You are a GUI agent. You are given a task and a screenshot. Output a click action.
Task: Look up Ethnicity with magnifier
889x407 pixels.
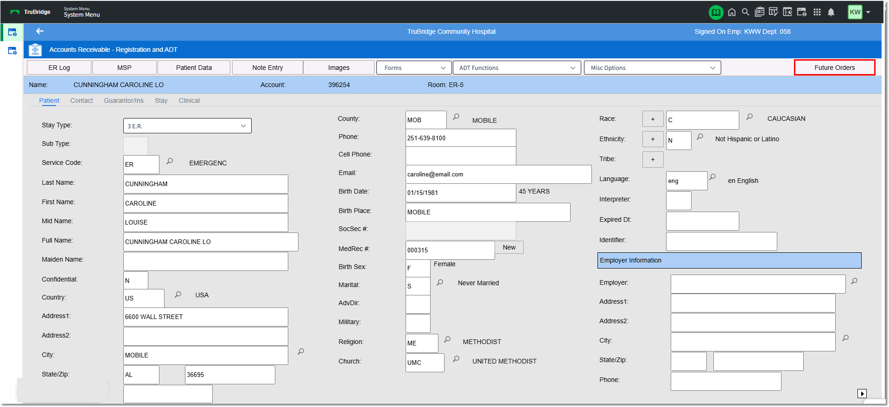700,137
